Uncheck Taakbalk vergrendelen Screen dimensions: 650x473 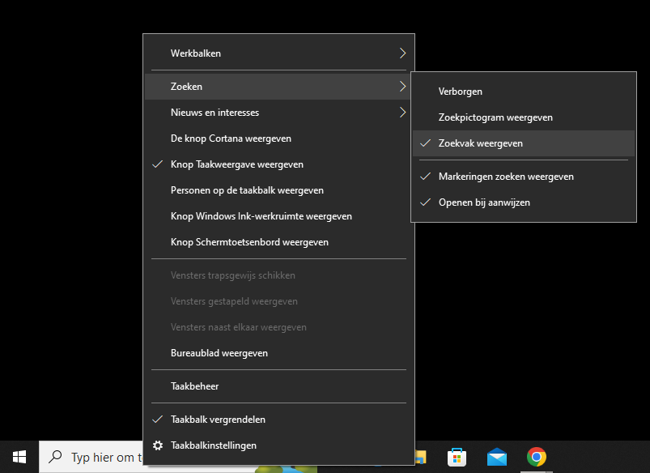[278, 420]
